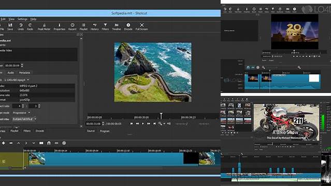The width and height of the screenshot is (331, 186).
Task: Click the Lift up-caret icon in timeline toolbar
Action: (19, 143)
